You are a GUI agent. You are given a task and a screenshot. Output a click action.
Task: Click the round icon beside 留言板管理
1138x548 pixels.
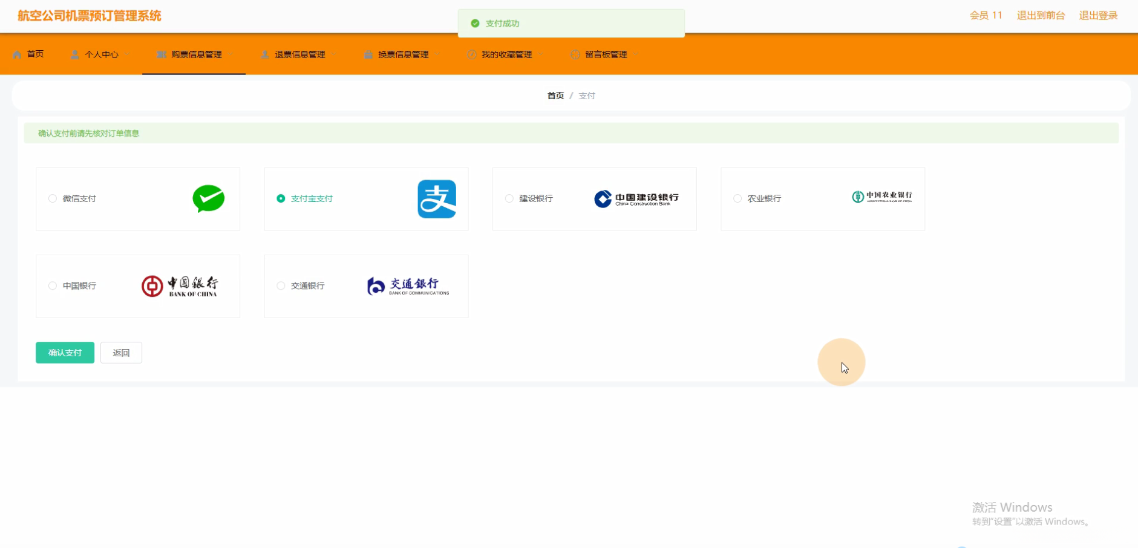pos(575,54)
